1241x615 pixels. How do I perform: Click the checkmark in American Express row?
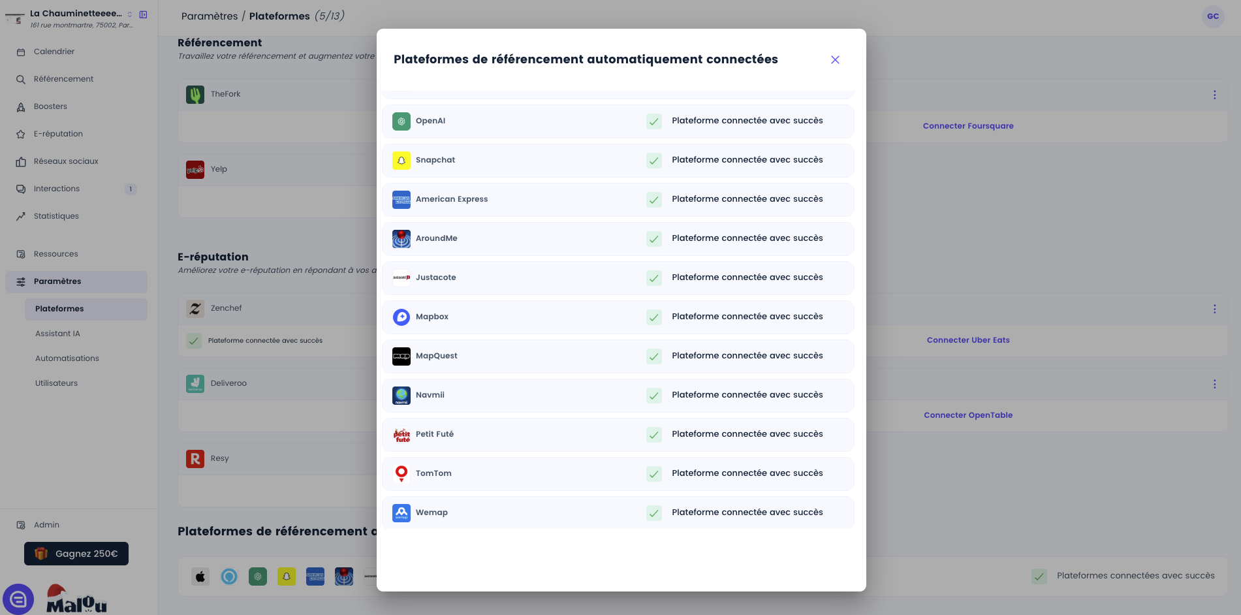(x=654, y=200)
